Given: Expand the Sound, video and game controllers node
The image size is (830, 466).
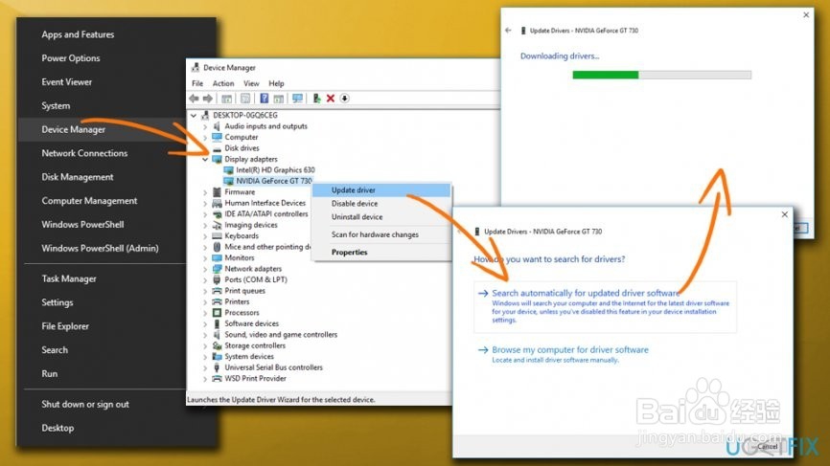Looking at the screenshot, I should pyautogui.click(x=205, y=335).
